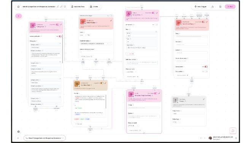This screenshot has width=251, height=143.
Task: Open the Output type dropdown
Action: (176, 122)
